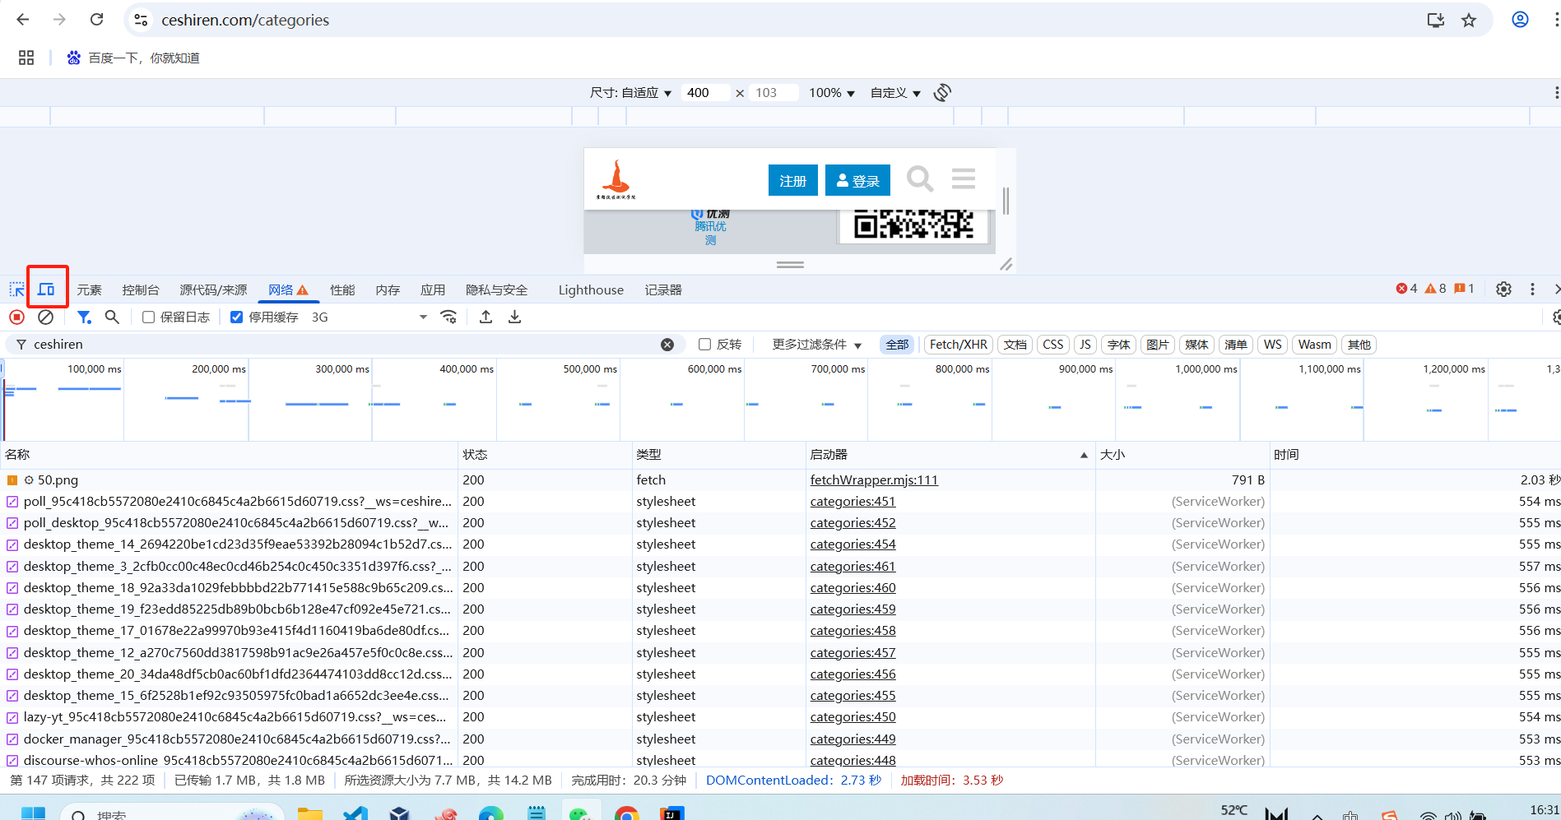Image resolution: width=1561 pixels, height=820 pixels.
Task: Open DevTools more options menu
Action: point(1532,290)
